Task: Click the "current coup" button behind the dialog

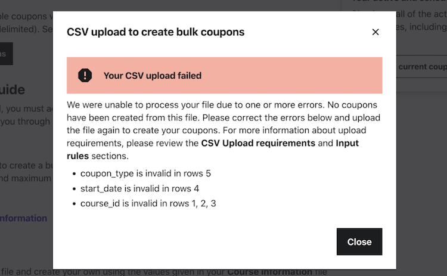Action: coord(421,67)
